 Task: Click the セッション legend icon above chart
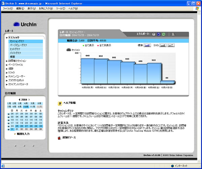click(69, 50)
